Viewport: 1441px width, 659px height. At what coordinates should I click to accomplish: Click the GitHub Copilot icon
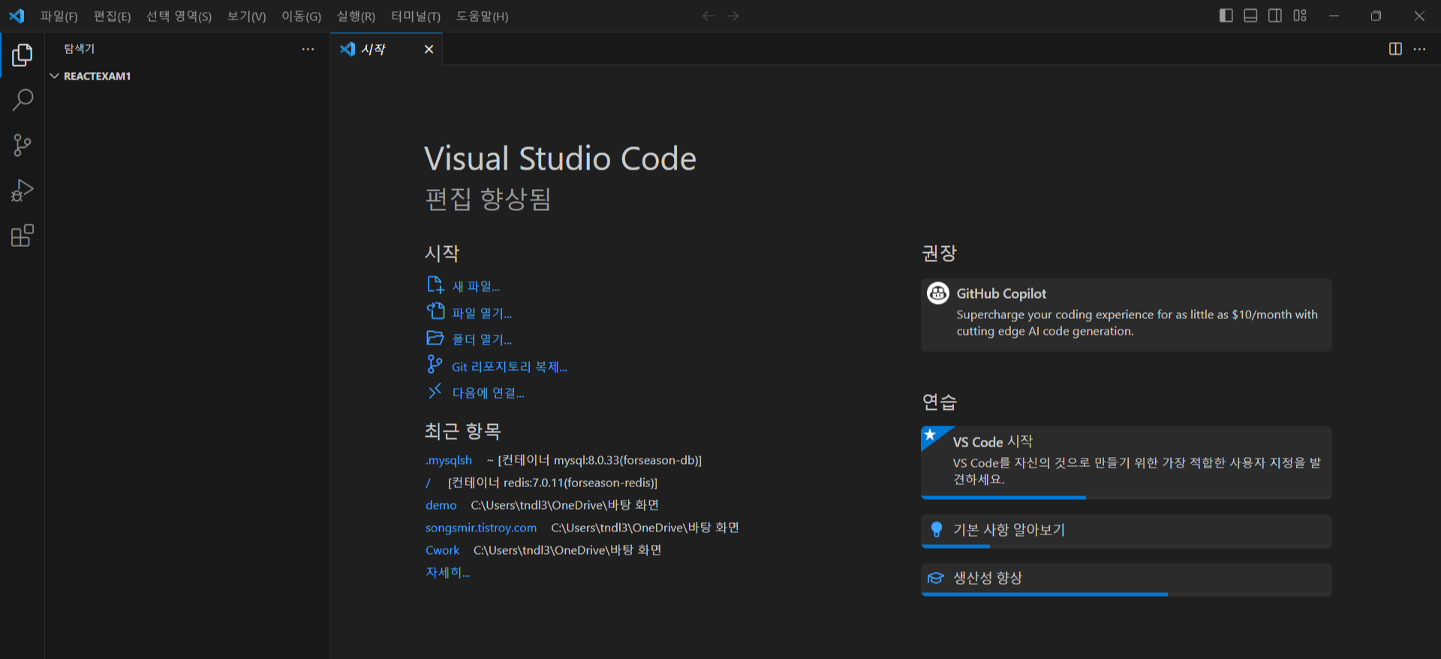(x=938, y=293)
